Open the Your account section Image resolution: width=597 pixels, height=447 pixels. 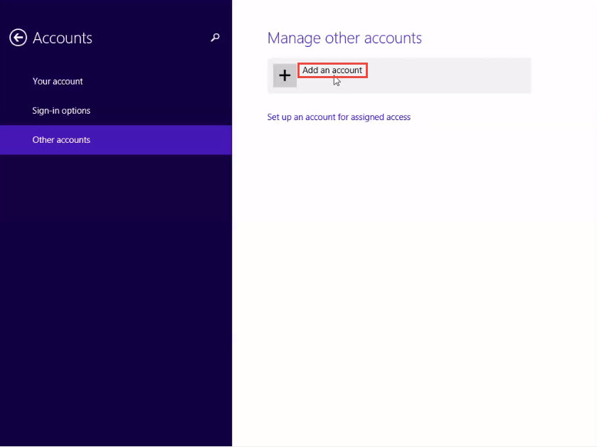pyautogui.click(x=58, y=81)
